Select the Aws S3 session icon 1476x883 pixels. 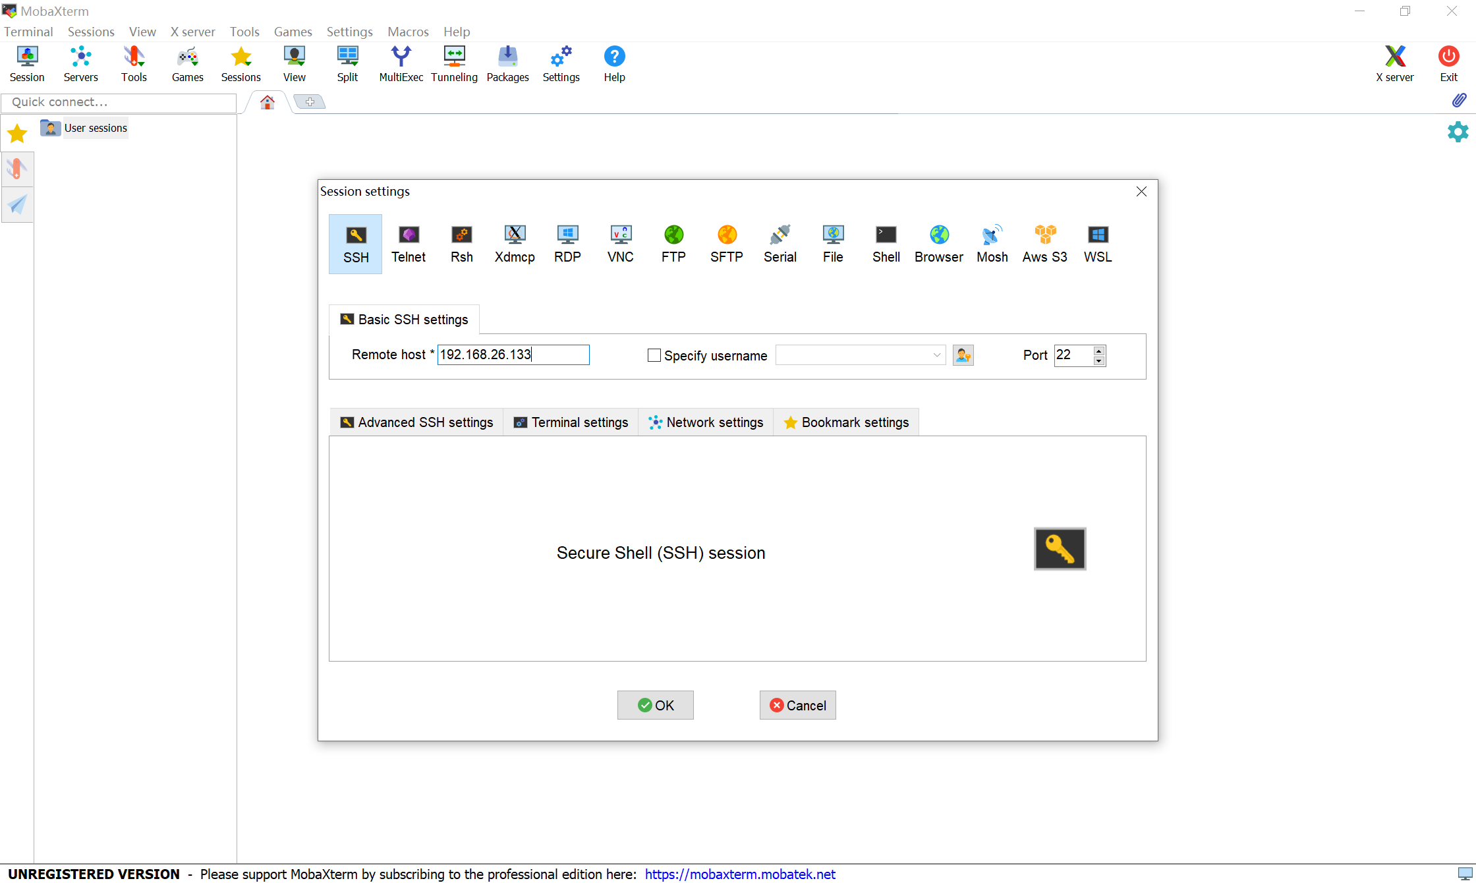[1045, 244]
